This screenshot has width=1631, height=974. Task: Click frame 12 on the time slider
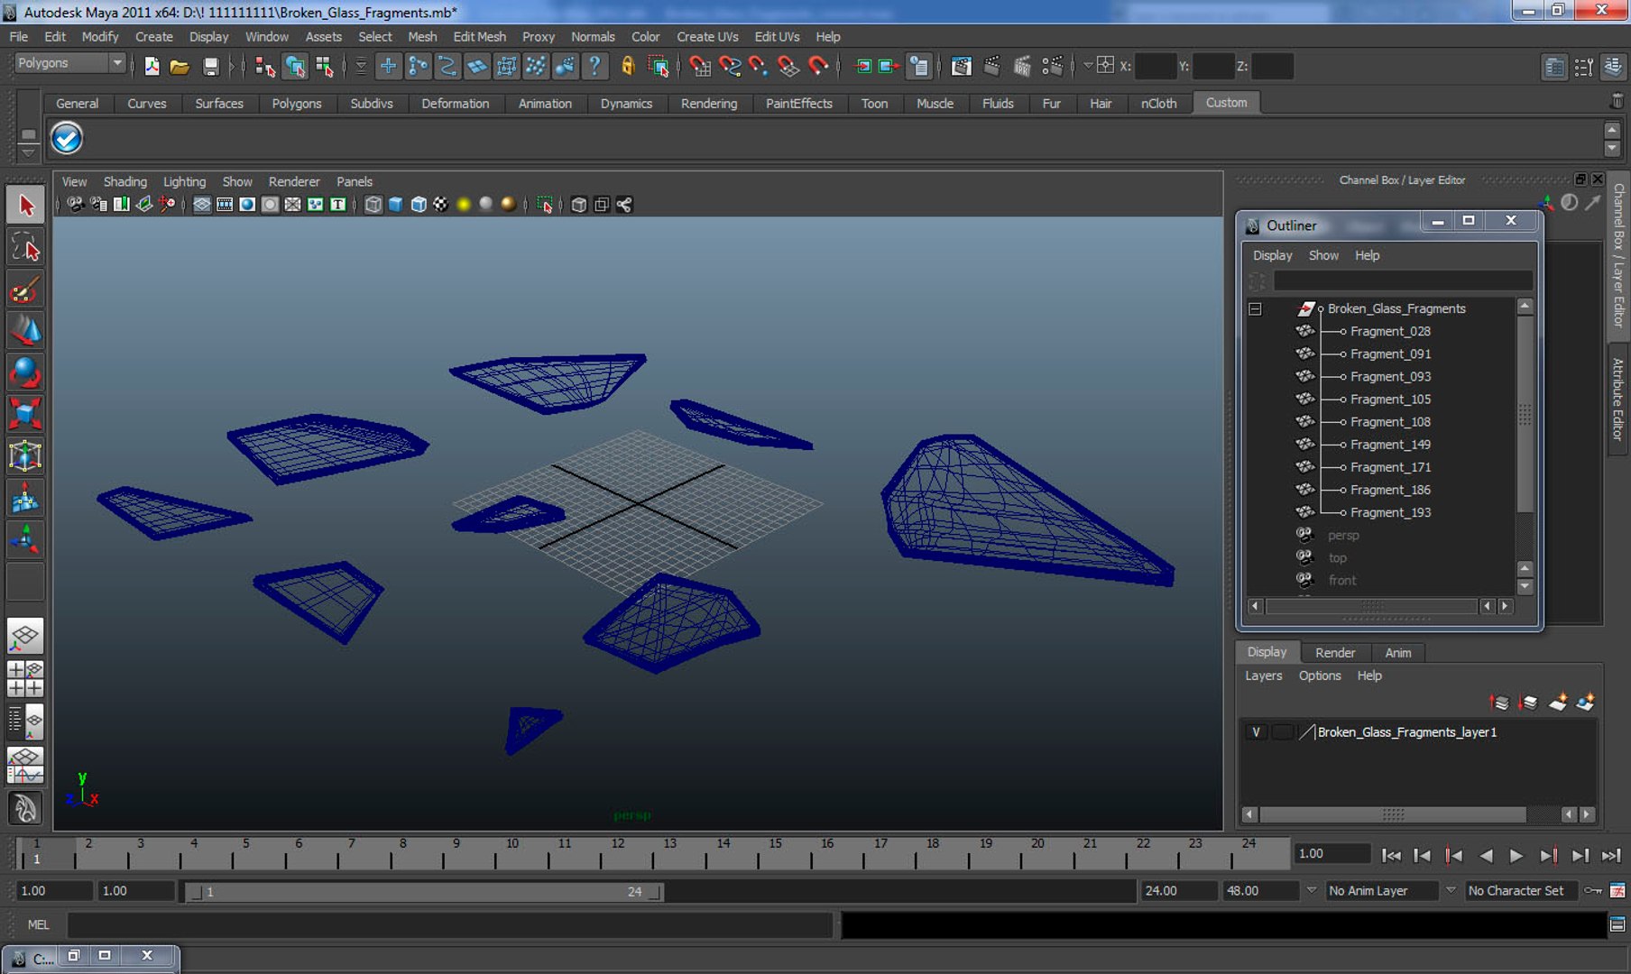(618, 852)
